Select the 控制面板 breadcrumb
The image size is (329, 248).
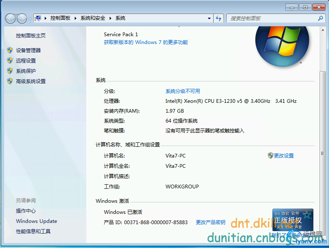[x=60, y=18]
